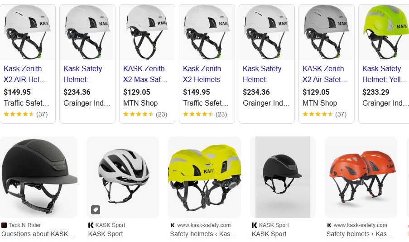Click the product tag icon on white cycling helmet
Image resolution: width=409 pixels, height=242 pixels.
[x=95, y=210]
